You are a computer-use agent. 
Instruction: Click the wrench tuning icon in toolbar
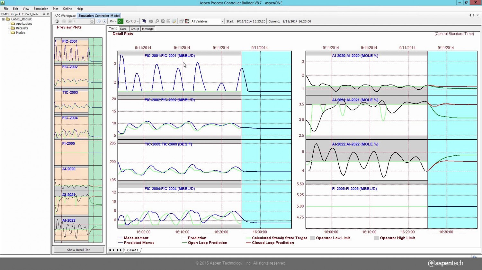tap(157, 21)
